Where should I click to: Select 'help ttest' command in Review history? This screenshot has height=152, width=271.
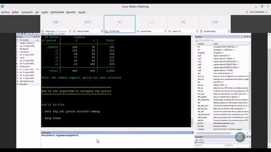[x=28, y=84]
